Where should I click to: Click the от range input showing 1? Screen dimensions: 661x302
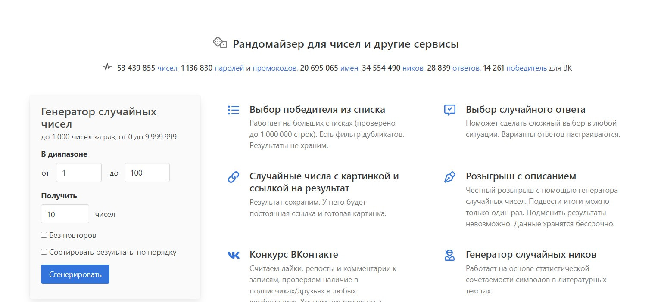coord(78,172)
